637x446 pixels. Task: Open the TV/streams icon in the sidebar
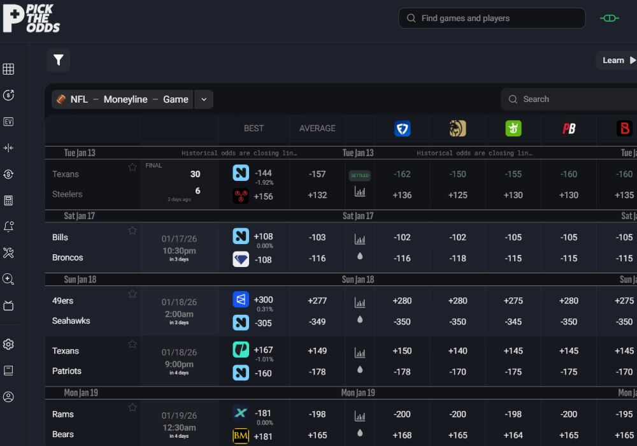click(8, 306)
